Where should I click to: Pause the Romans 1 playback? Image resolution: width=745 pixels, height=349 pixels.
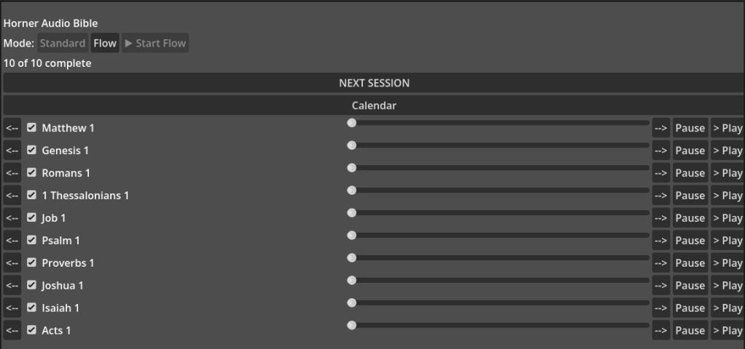coord(690,173)
